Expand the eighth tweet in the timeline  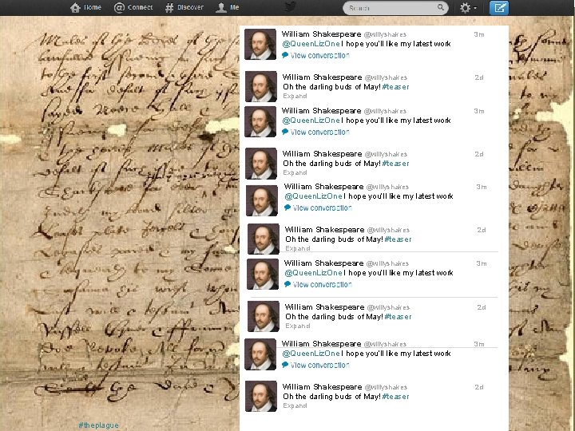(298, 326)
